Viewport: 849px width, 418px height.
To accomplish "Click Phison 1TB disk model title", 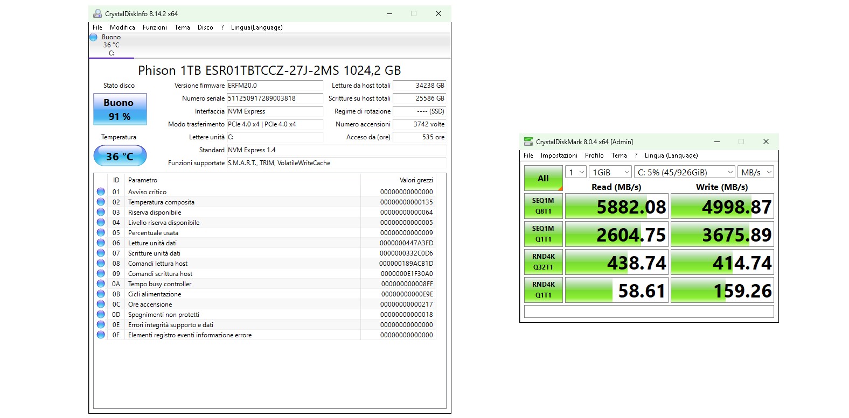I will [x=269, y=70].
